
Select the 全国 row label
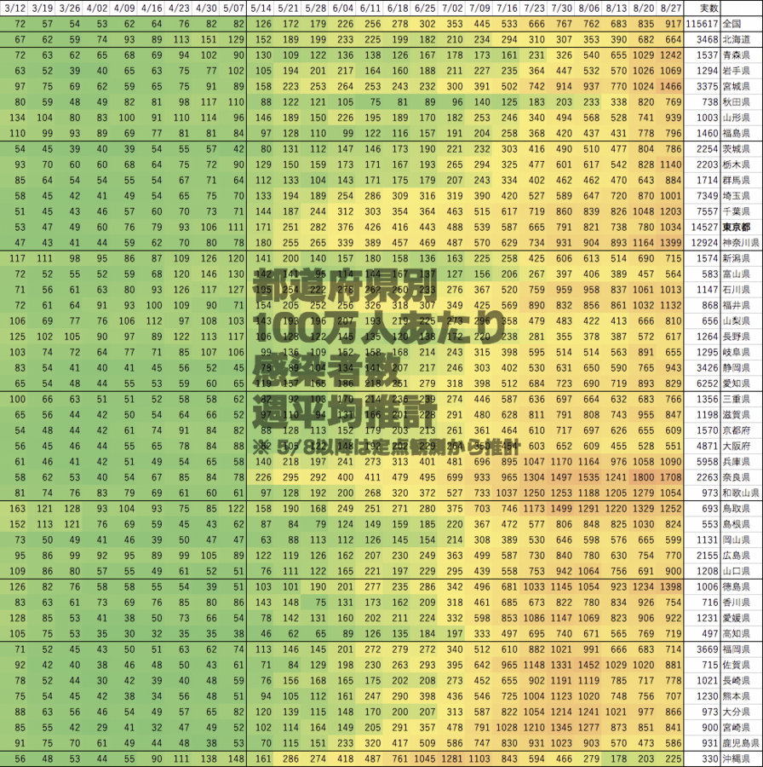tap(731, 24)
